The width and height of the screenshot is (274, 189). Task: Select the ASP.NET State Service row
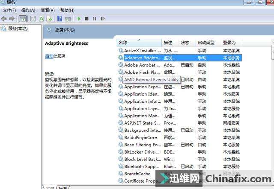tap(180, 123)
